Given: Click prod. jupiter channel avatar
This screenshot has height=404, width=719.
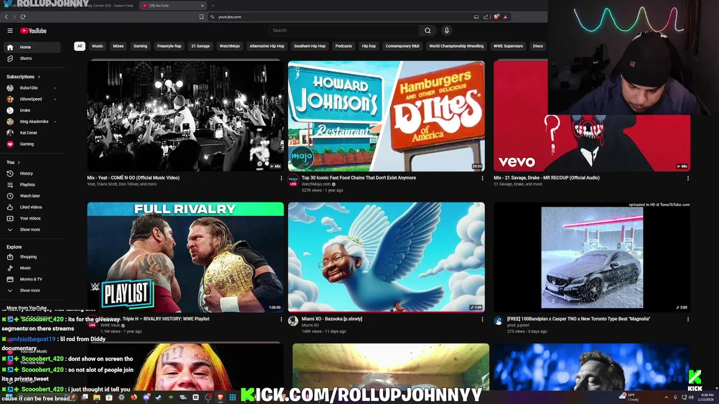Looking at the screenshot, I should [498, 321].
